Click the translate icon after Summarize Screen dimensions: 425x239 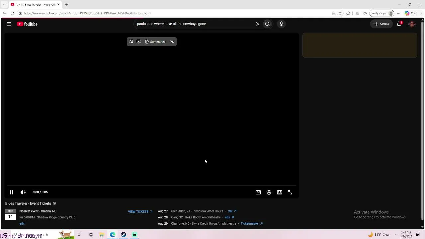pyautogui.click(x=172, y=42)
